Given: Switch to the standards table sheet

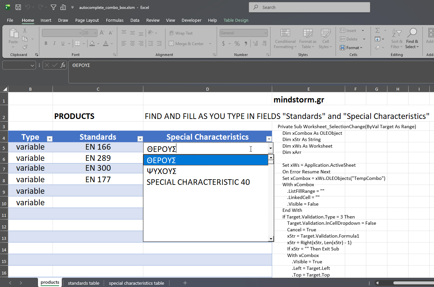Looking at the screenshot, I should pyautogui.click(x=84, y=283).
